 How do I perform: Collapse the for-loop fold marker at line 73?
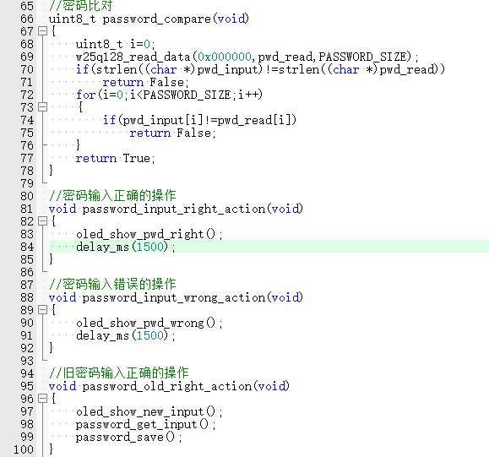point(42,107)
